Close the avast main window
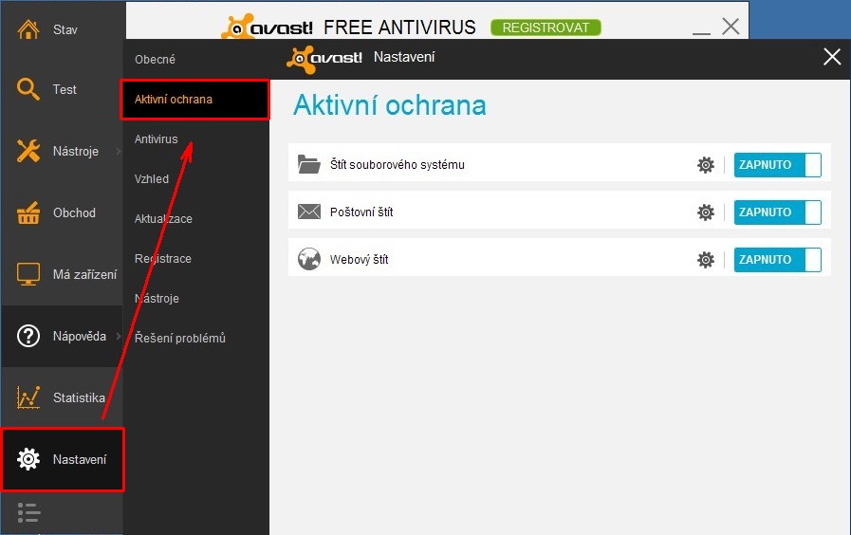851x535 pixels. [731, 26]
